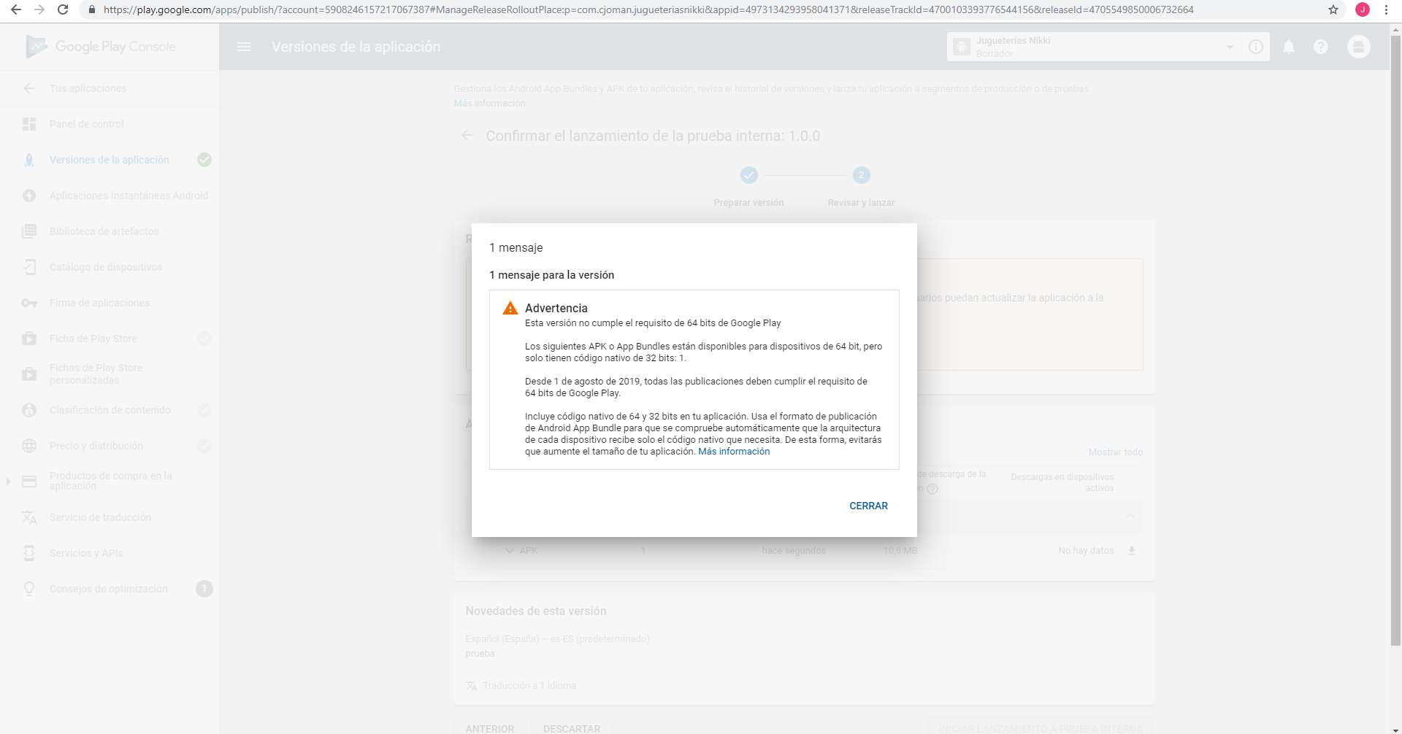Image resolution: width=1402 pixels, height=734 pixels.
Task: Click the orange warning triangle icon
Action: tap(510, 308)
